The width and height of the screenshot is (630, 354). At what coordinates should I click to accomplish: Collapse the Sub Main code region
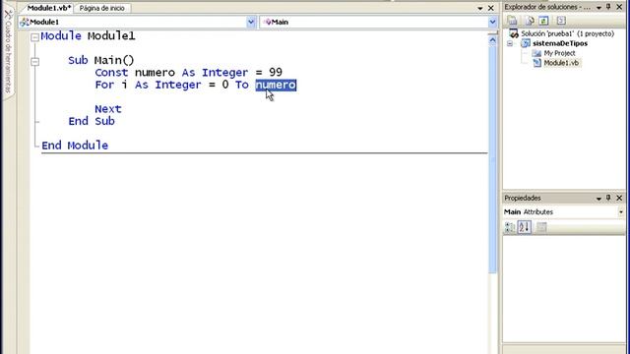[35, 61]
